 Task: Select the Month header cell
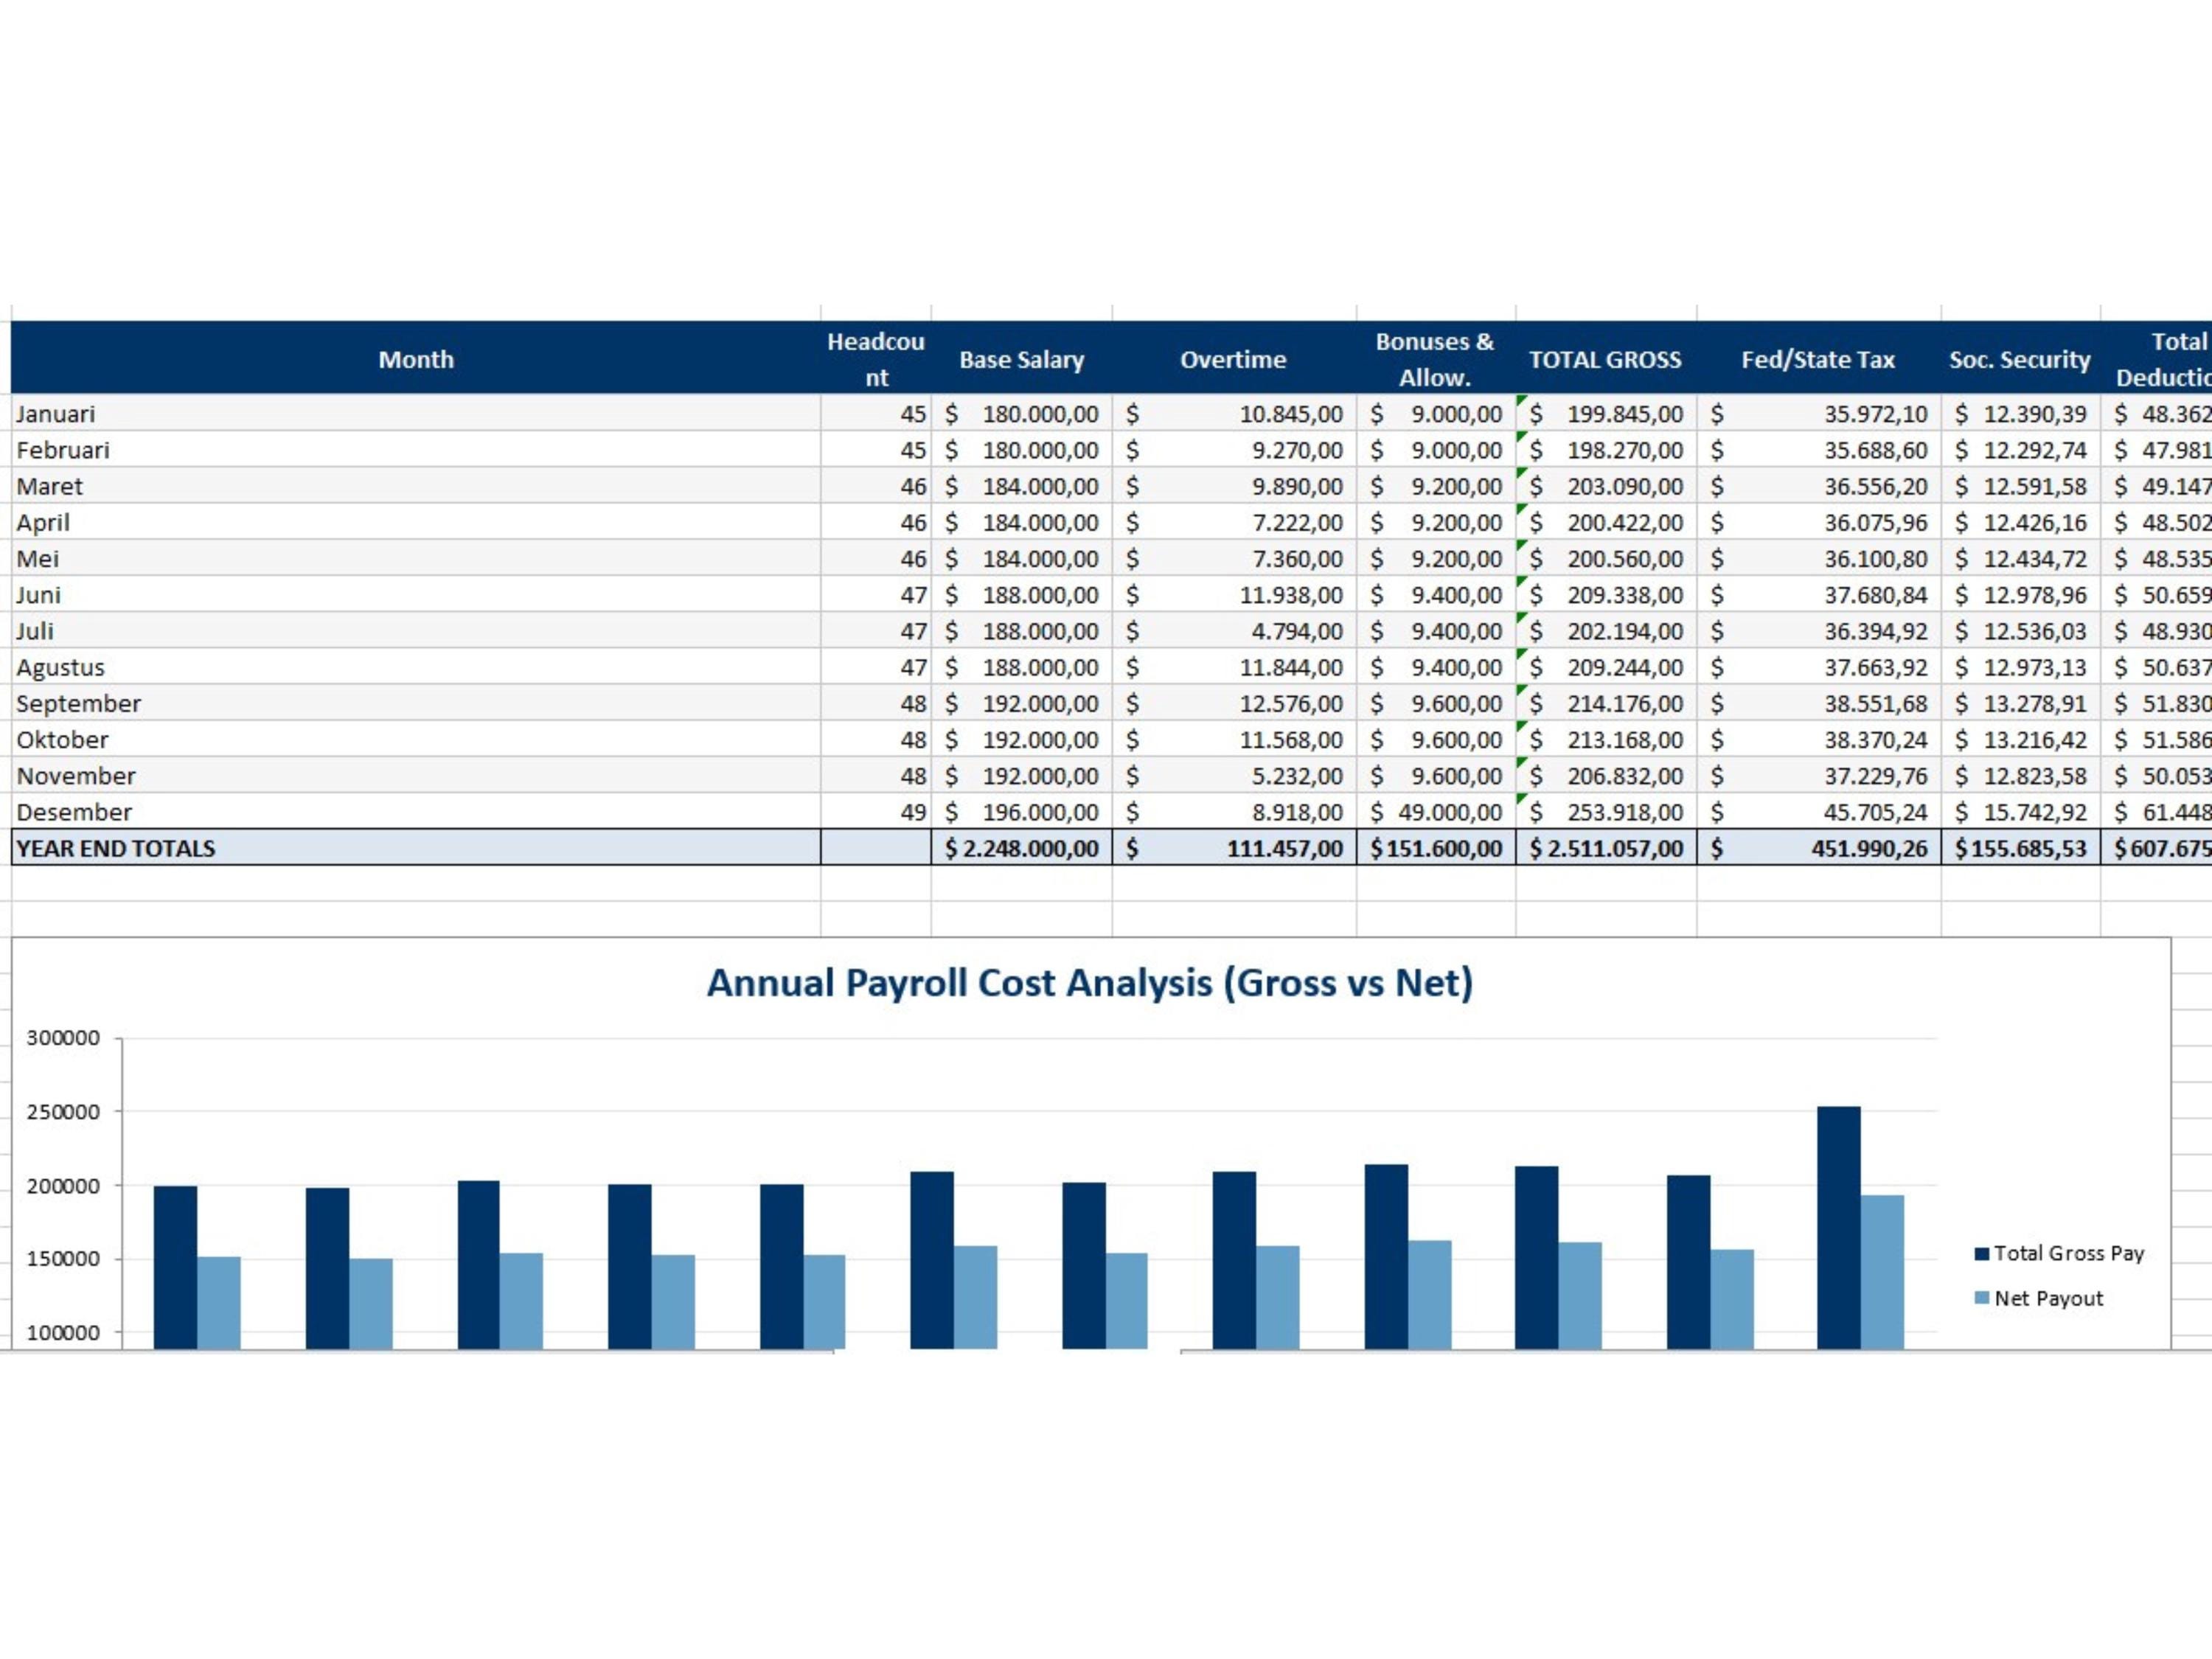pyautogui.click(x=416, y=359)
